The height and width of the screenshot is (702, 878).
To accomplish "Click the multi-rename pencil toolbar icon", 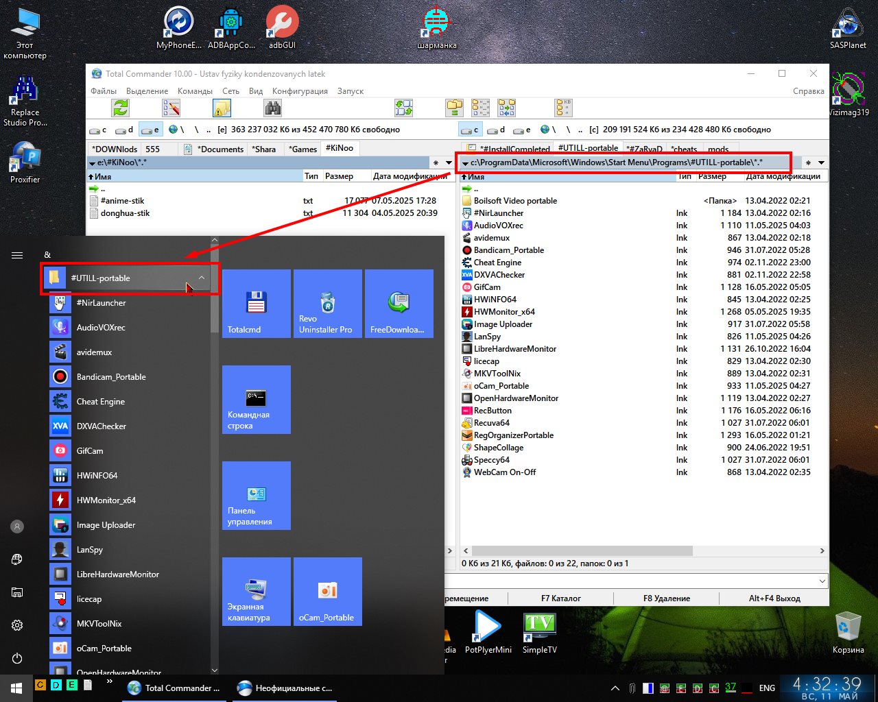I will 171,108.
